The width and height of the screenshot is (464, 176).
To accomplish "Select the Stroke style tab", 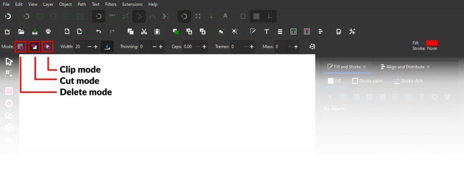I will (x=408, y=81).
